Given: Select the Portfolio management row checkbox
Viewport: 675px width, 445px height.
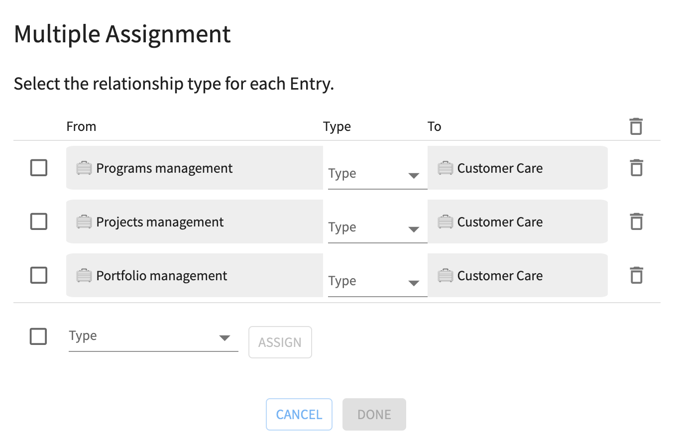Looking at the screenshot, I should coord(39,275).
